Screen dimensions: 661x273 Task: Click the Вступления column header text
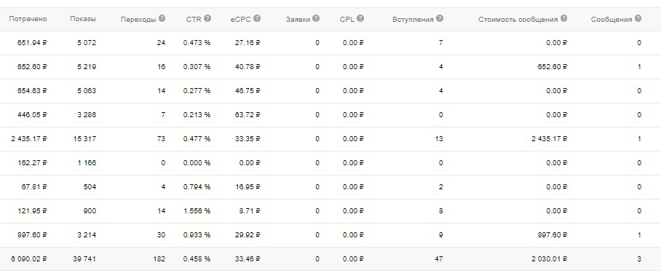(413, 20)
